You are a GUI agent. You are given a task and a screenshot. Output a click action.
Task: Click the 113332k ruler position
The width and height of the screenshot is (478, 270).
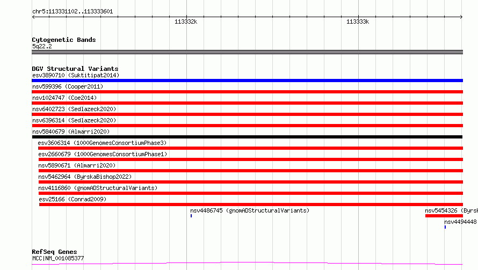click(x=186, y=21)
